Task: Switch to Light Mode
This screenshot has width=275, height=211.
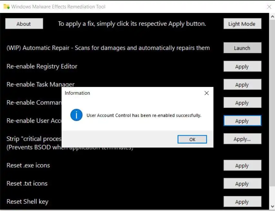Action: (242, 24)
